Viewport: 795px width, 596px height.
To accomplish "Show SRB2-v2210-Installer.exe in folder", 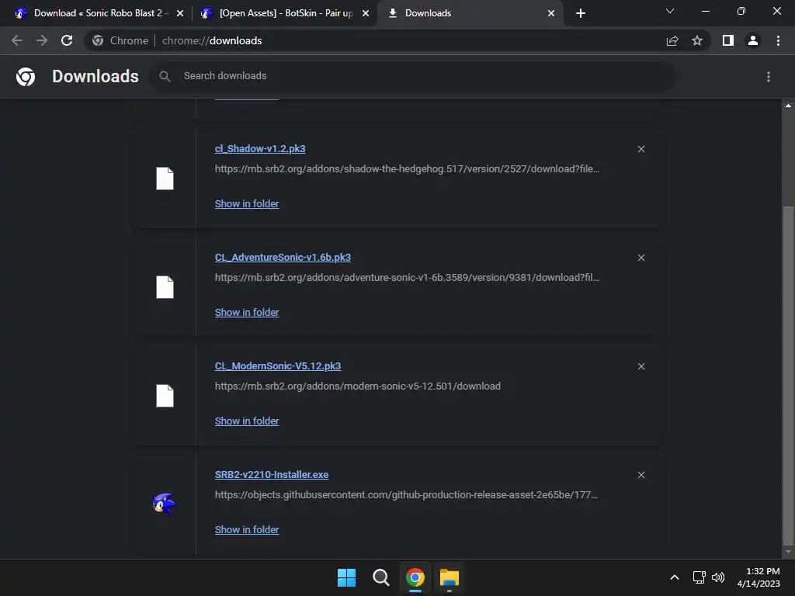I will (x=247, y=529).
